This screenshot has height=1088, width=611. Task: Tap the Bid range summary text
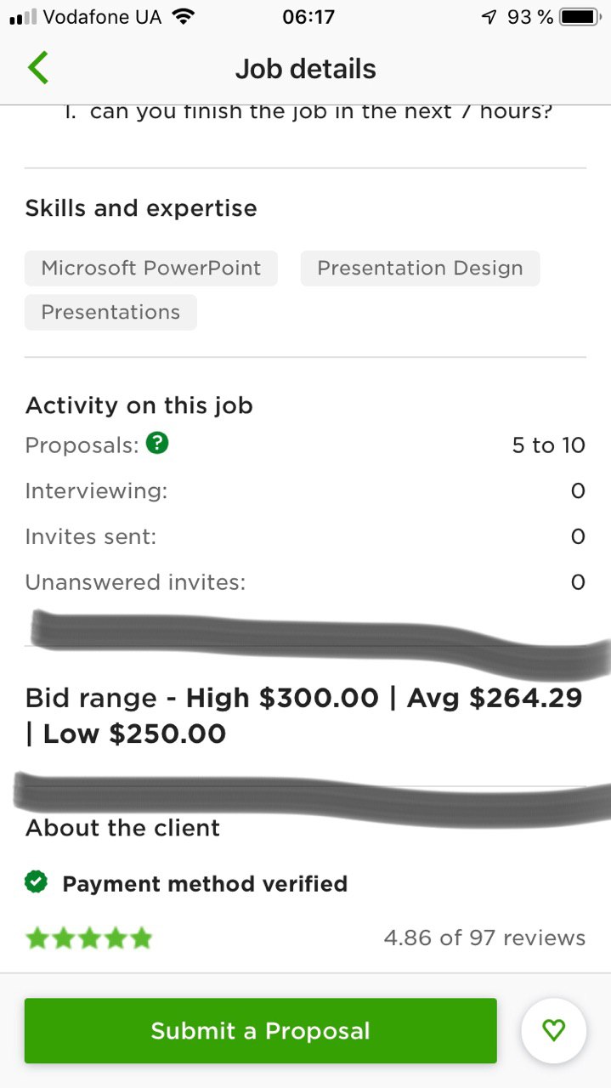[304, 716]
